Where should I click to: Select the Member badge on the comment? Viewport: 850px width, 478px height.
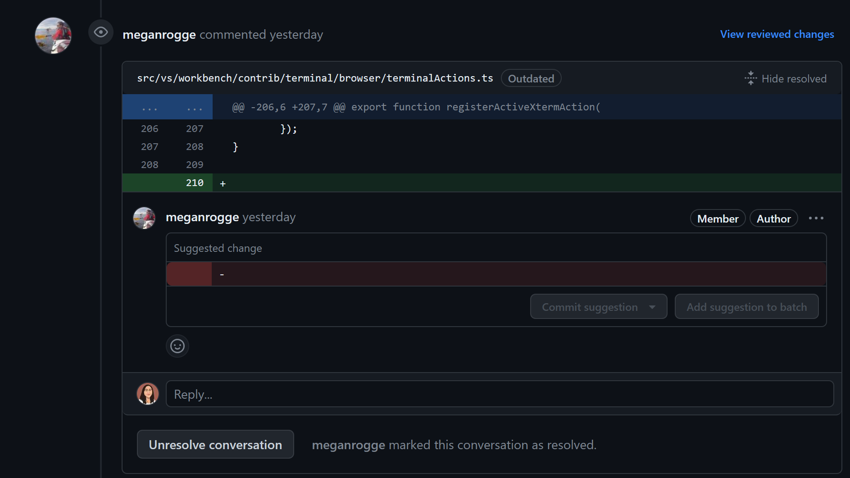point(717,218)
